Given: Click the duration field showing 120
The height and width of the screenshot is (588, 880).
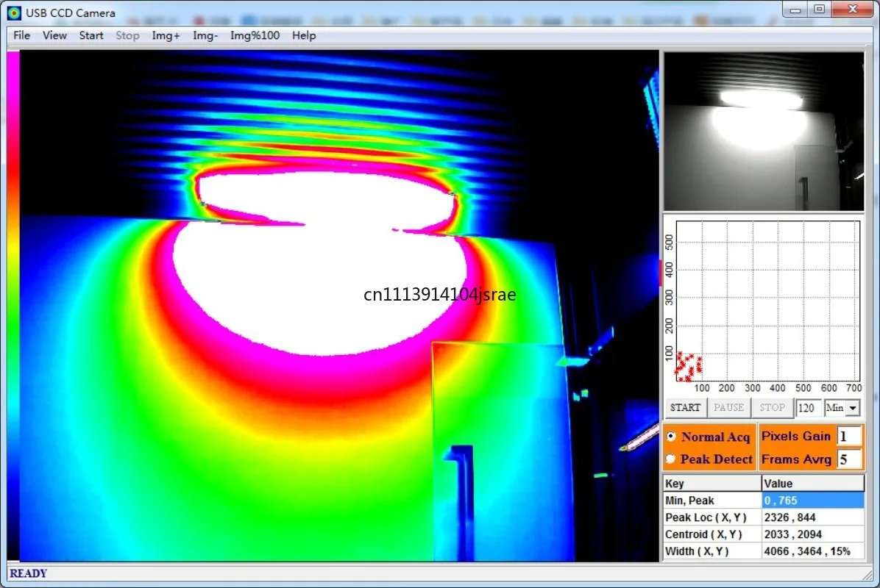Looking at the screenshot, I should point(808,407).
